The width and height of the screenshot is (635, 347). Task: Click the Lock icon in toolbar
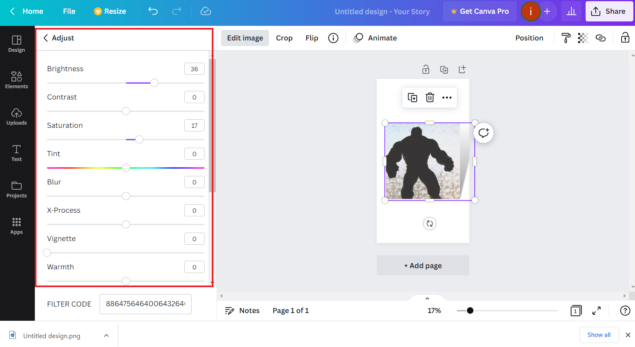pos(625,38)
